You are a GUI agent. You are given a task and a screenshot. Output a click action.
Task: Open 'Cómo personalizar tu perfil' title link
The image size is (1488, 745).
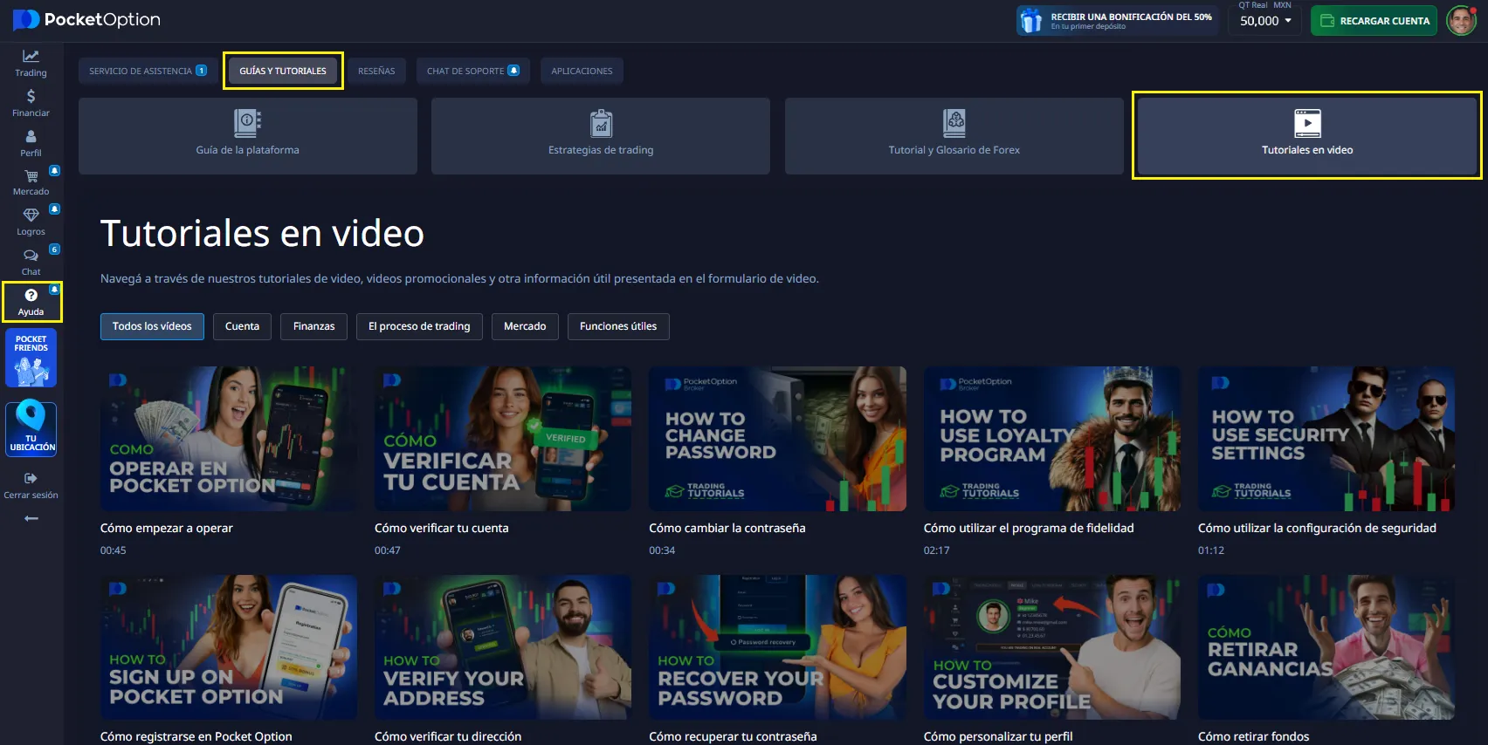[x=998, y=736]
